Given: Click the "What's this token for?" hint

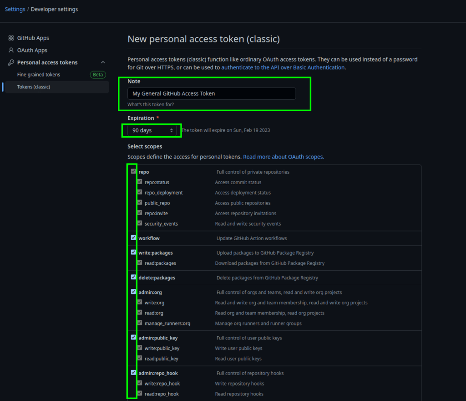Looking at the screenshot, I should point(151,104).
